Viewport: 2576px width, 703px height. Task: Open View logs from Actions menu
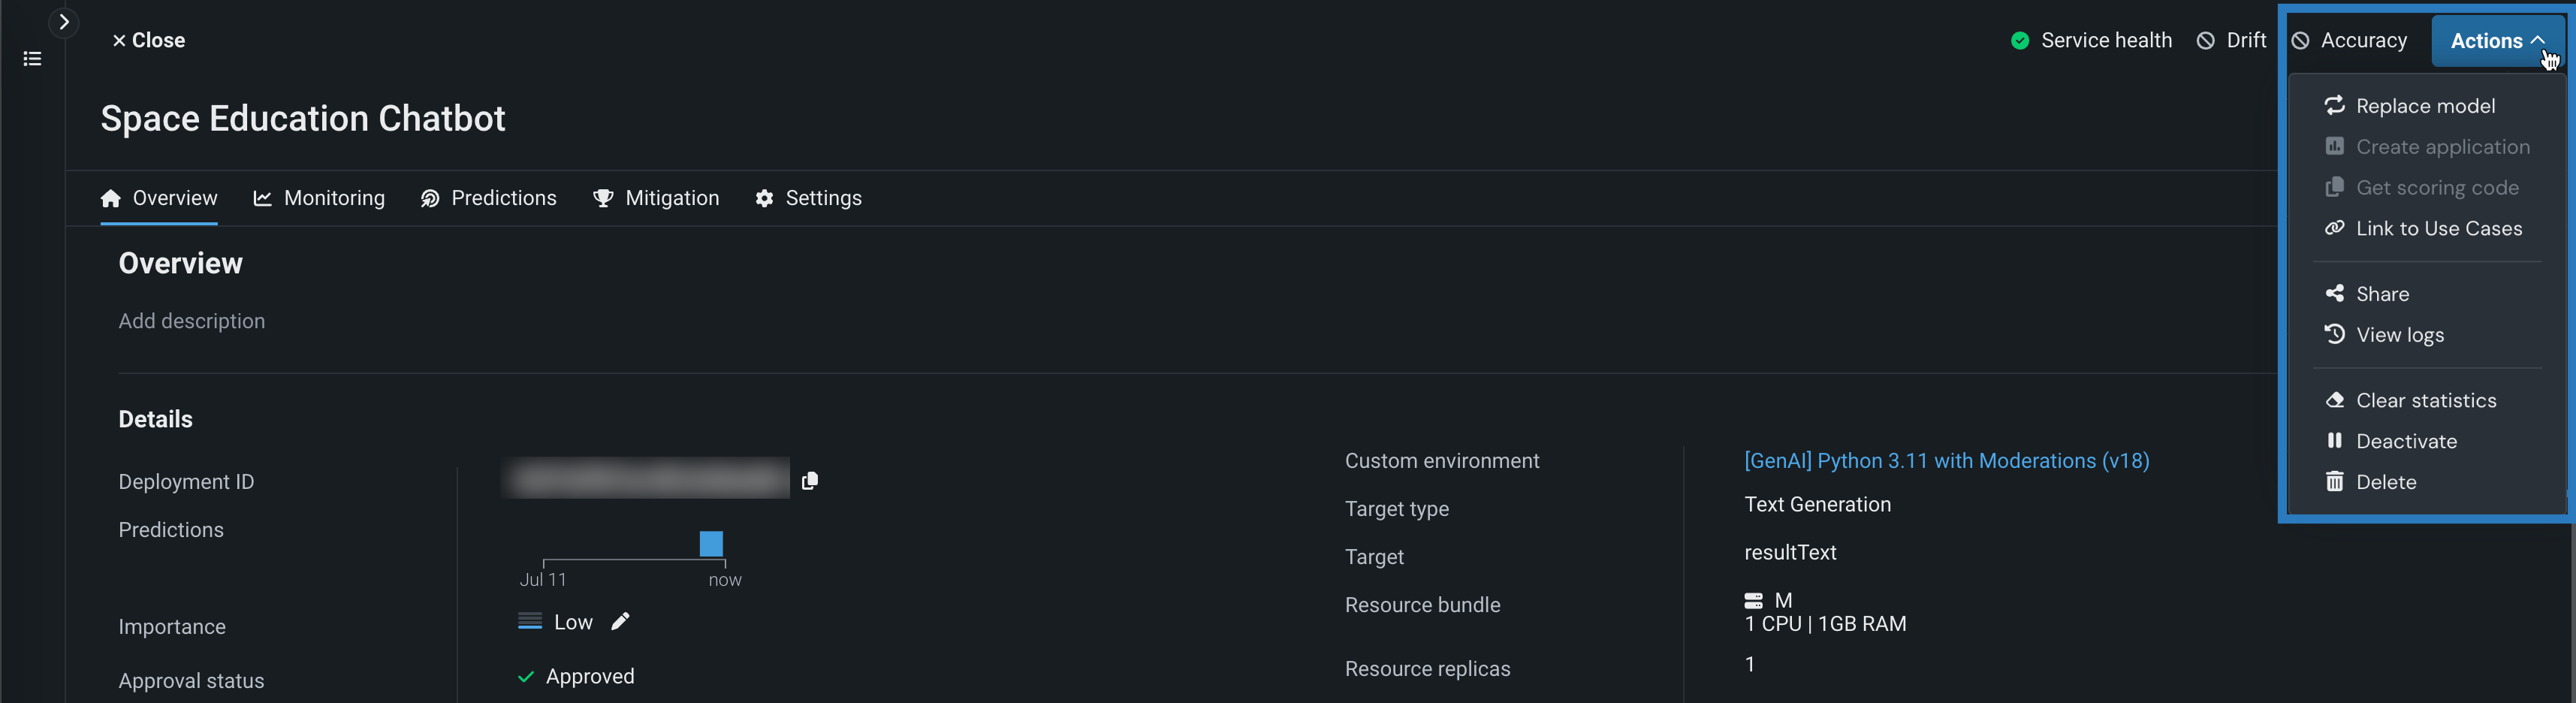pos(2399,335)
